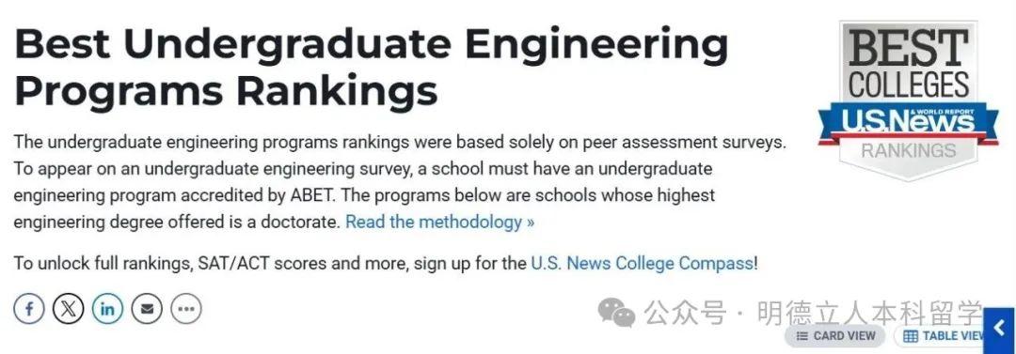The height and width of the screenshot is (354, 1016).
Task: Share this page on X
Action: point(68,309)
